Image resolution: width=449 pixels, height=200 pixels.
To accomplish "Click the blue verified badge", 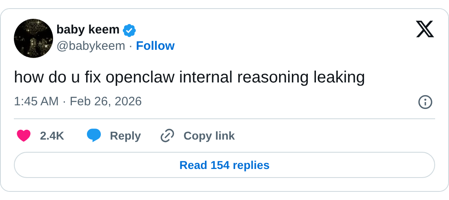I will tap(129, 30).
